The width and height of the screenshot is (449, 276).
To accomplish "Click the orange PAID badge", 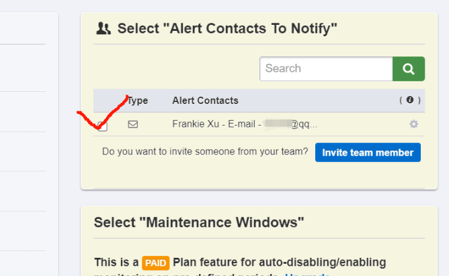I will (155, 263).
